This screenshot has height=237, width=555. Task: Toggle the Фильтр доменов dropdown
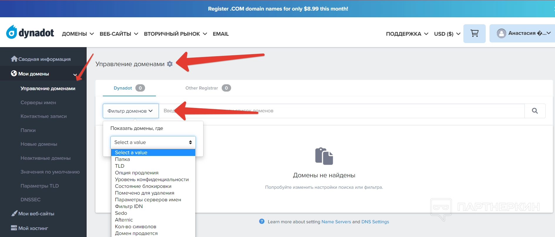pos(131,111)
